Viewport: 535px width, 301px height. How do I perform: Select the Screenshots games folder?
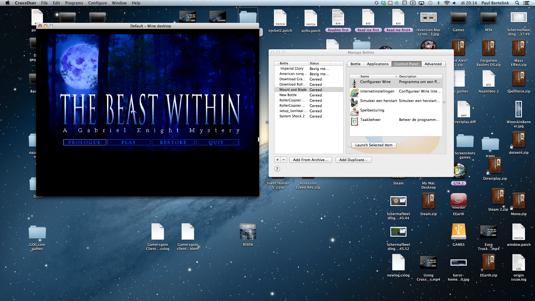465,141
